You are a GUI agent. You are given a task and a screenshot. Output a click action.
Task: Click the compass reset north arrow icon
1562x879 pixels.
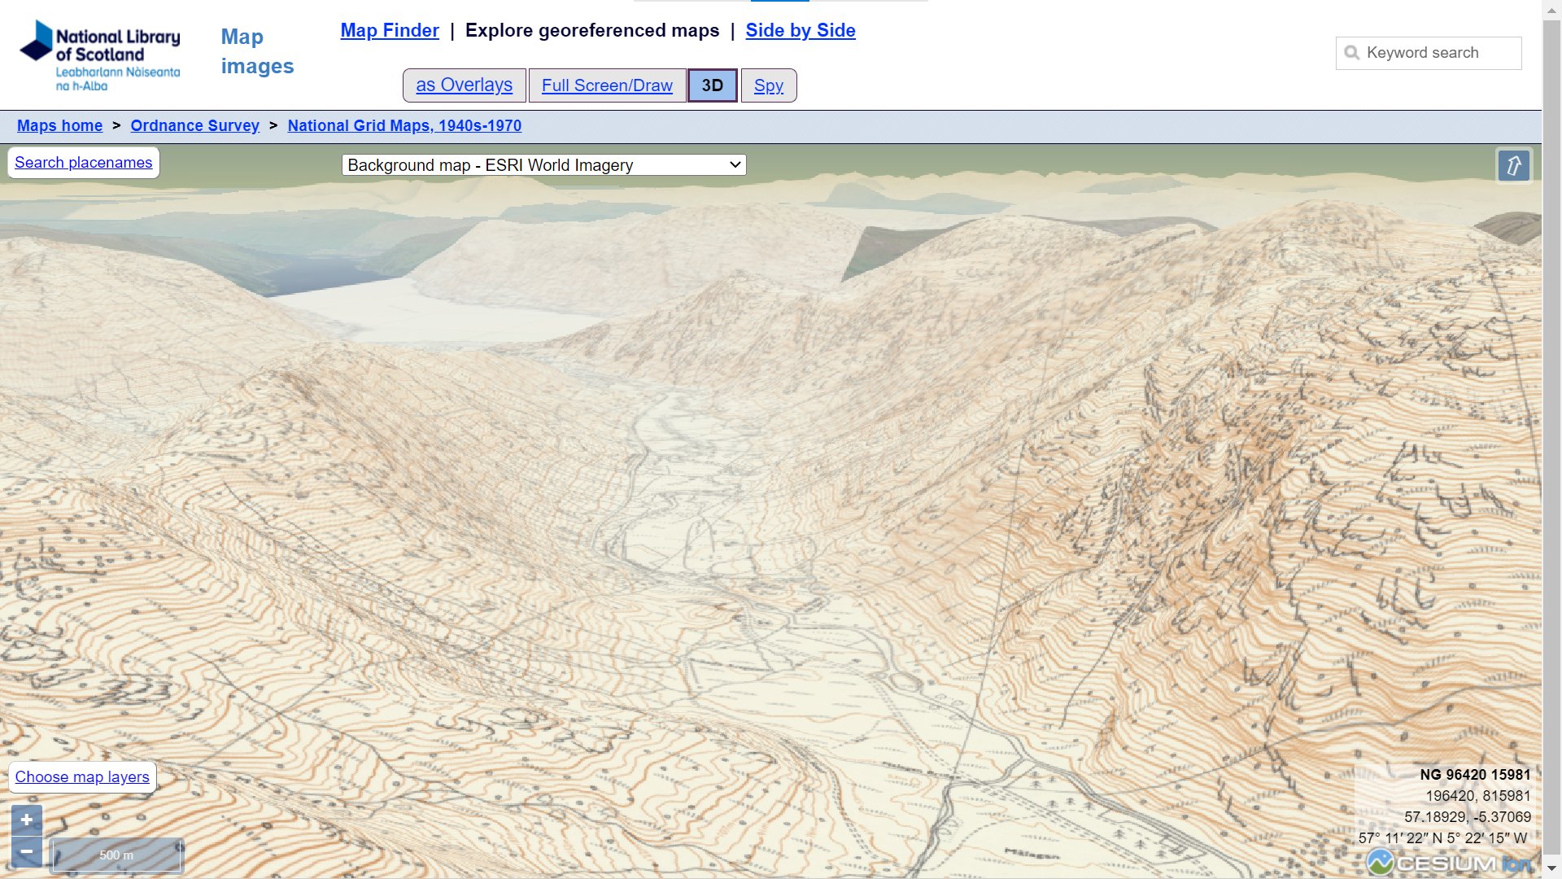coord(1513,166)
